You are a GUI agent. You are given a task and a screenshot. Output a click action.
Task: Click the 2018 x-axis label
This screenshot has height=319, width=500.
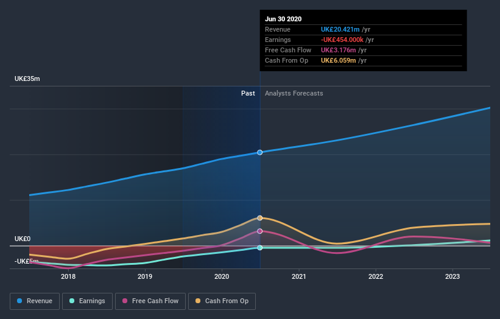click(68, 276)
